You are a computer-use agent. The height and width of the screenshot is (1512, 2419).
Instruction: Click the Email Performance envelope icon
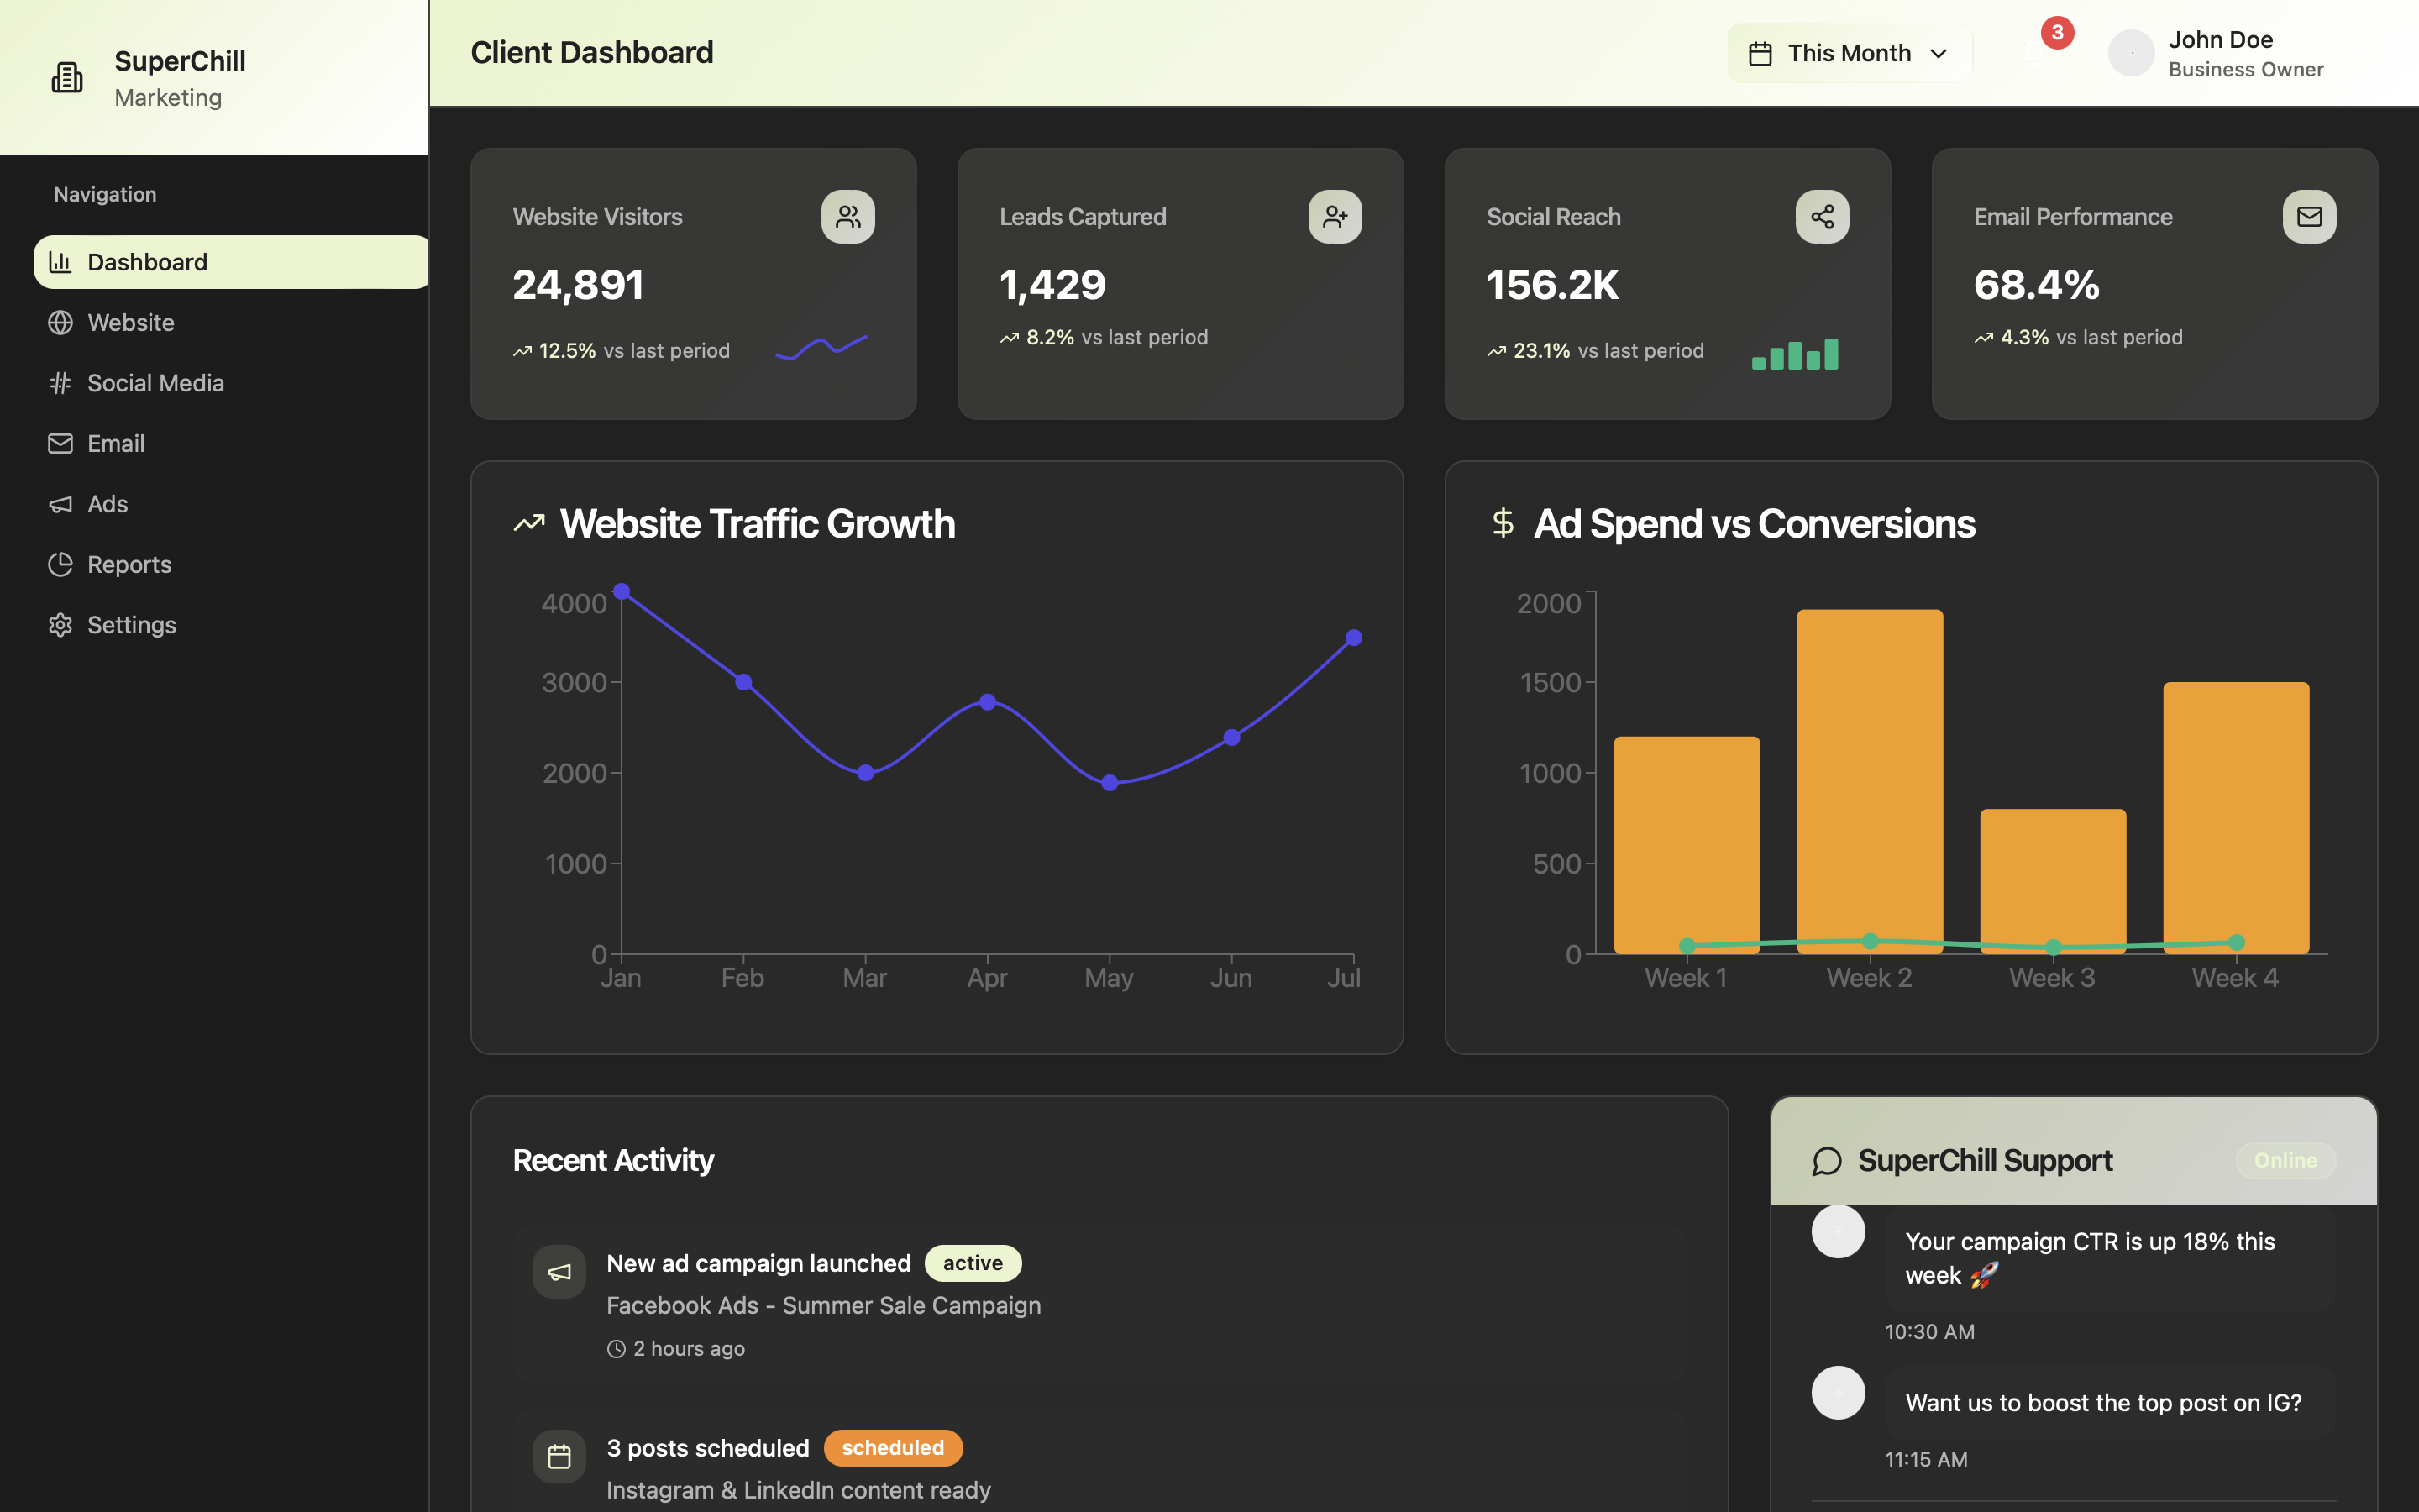point(2308,217)
